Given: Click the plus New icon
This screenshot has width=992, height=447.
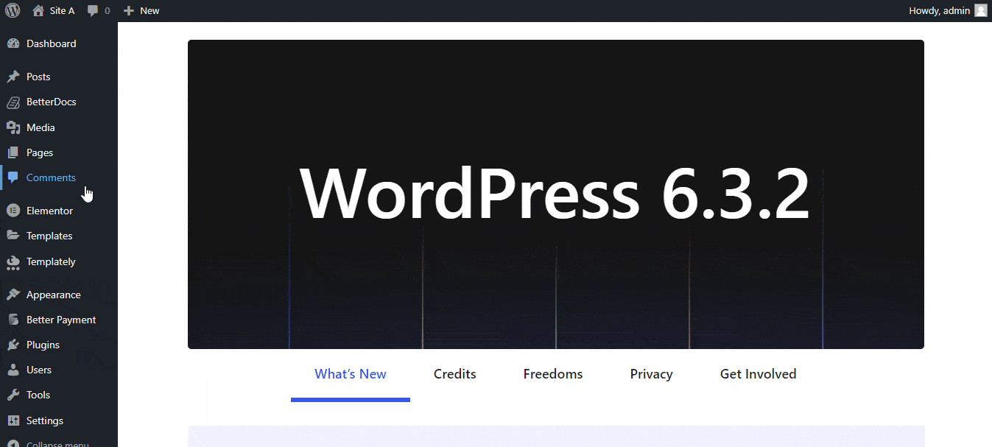Looking at the screenshot, I should (129, 10).
